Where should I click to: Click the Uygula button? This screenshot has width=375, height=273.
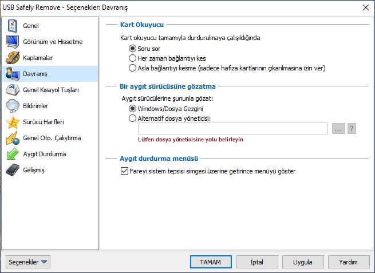click(303, 262)
